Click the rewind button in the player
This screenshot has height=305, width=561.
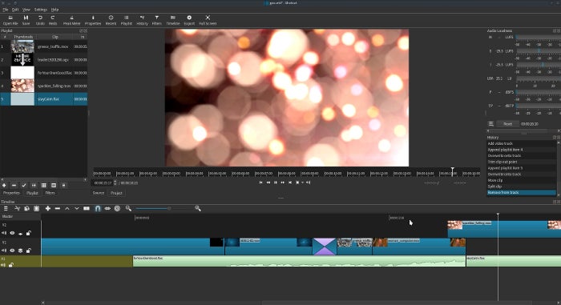click(268, 183)
